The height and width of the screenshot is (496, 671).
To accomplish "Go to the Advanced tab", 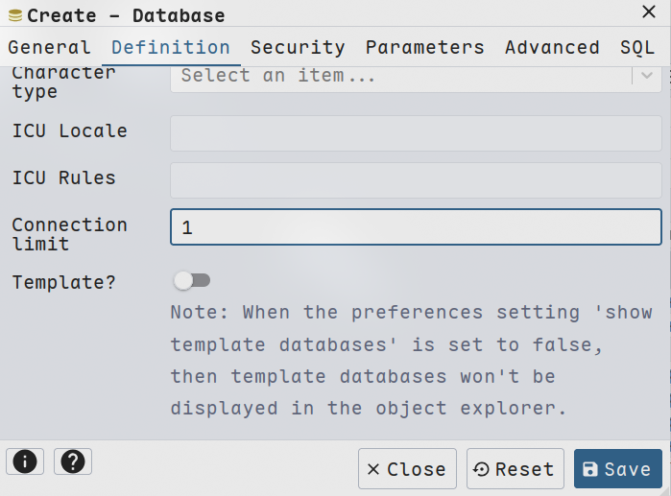I will click(552, 47).
